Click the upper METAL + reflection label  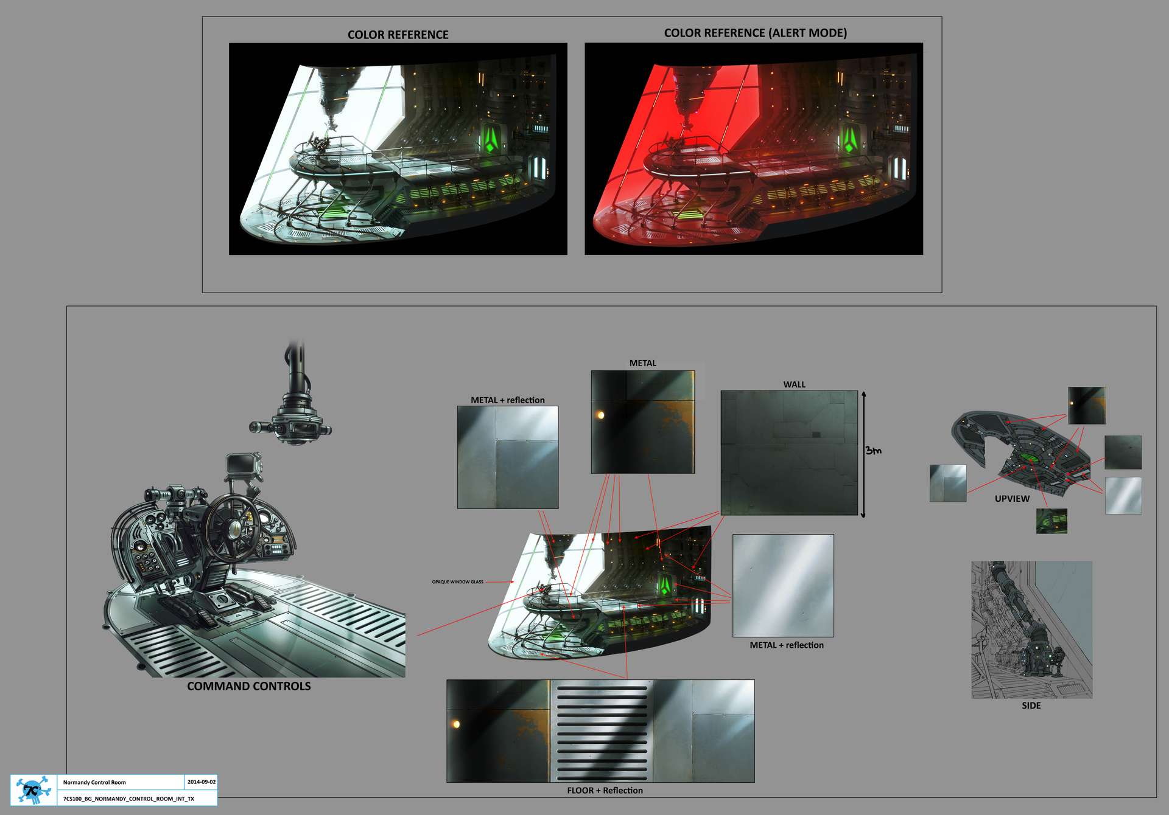point(508,400)
